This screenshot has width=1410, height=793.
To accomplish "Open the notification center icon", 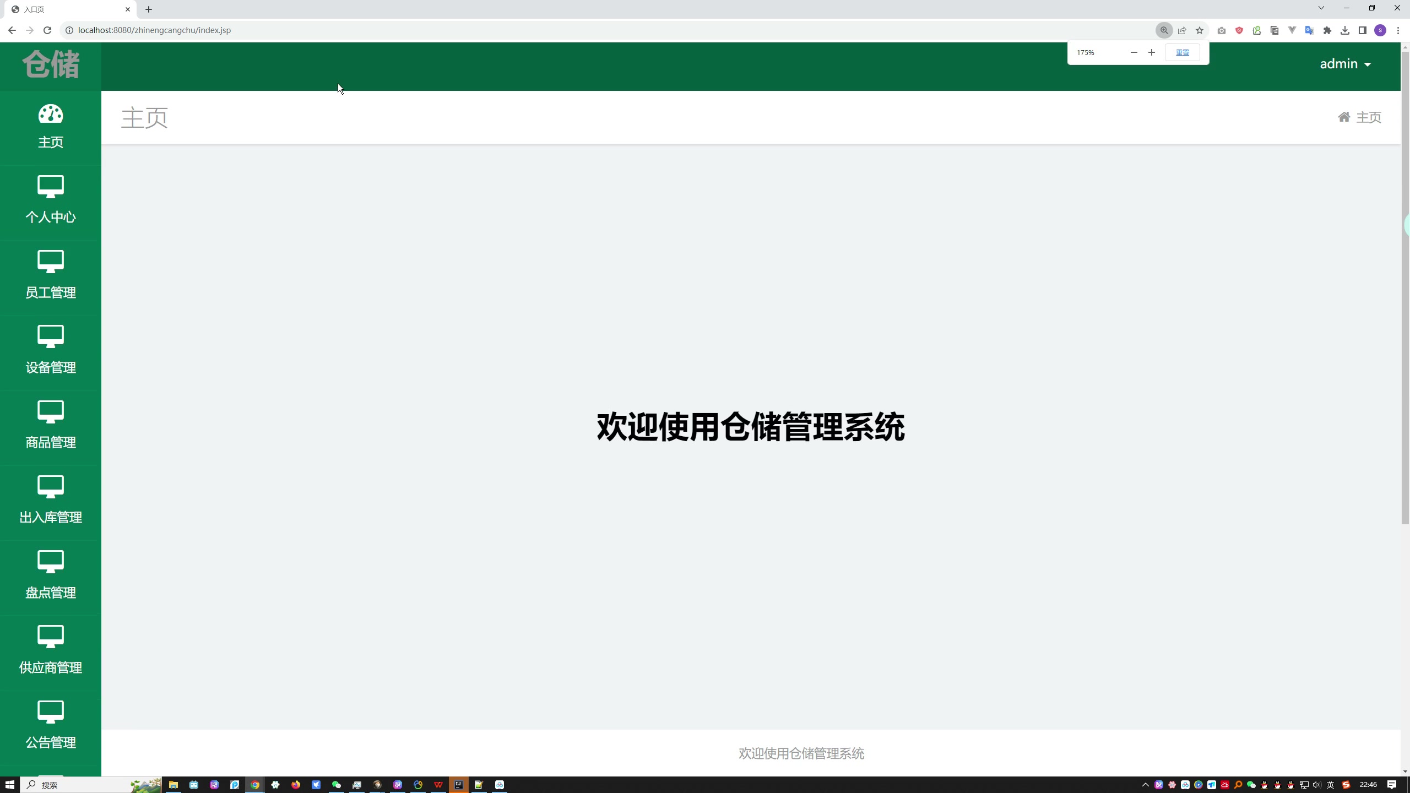I will click(1392, 785).
